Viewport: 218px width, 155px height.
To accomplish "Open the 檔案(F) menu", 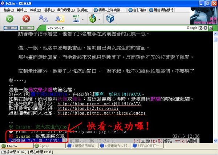I will (9, 10).
